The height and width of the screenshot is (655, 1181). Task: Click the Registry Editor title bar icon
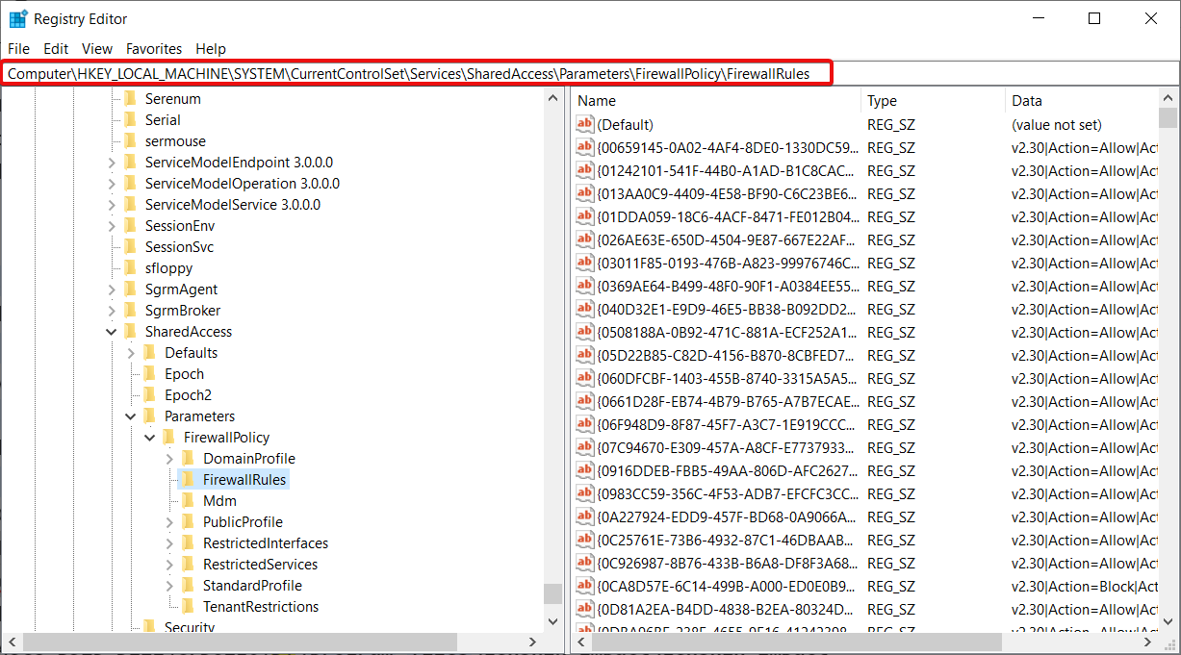[17, 18]
